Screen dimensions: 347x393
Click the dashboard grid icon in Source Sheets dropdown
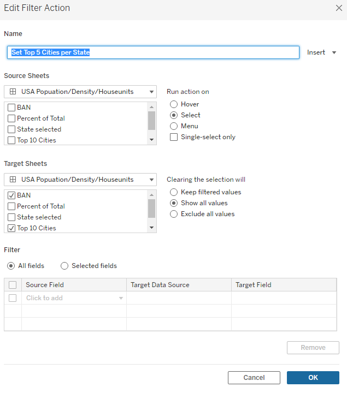(13, 92)
